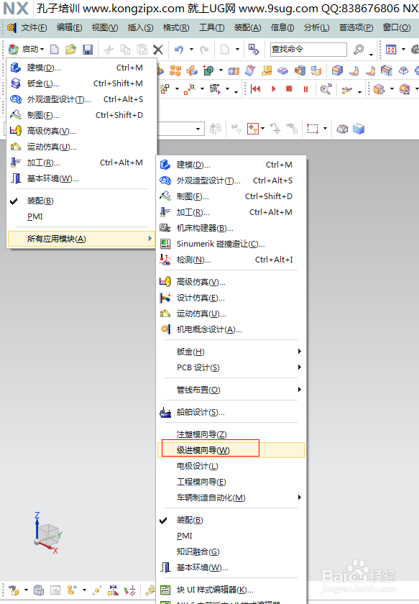Click the XYZ coordinate triad in viewport
This screenshot has height=604, width=419.
tap(47, 534)
